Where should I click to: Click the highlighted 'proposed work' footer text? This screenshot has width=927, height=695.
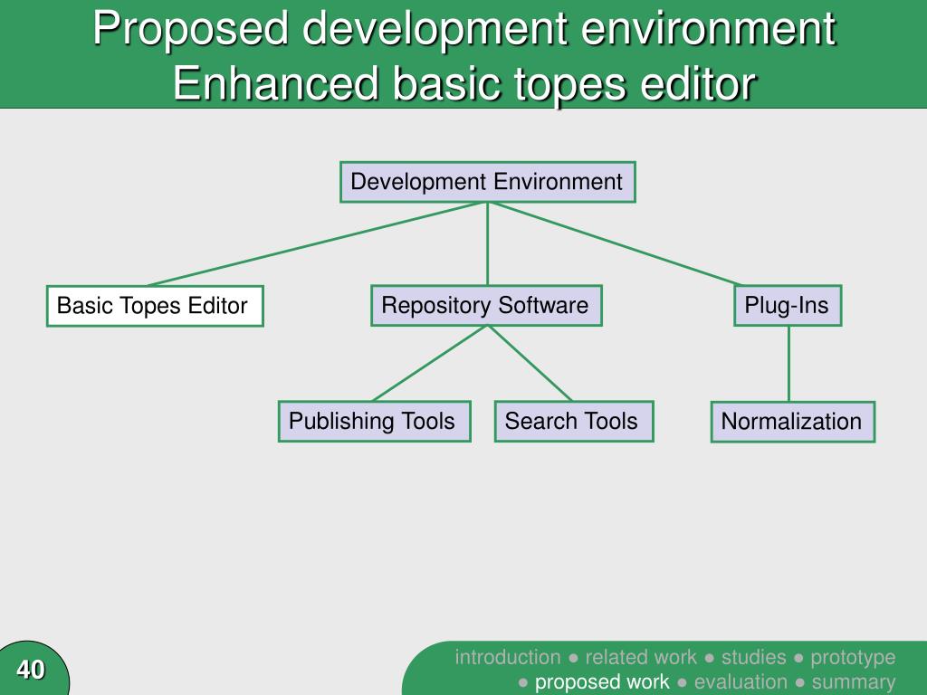point(602,682)
